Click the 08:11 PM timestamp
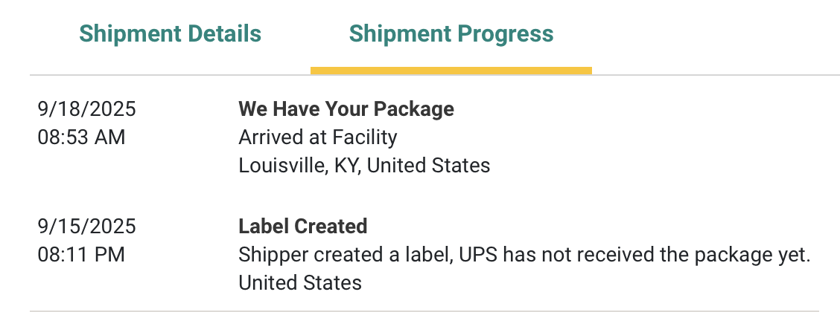Viewport: 840px width, 312px height. coord(80,254)
